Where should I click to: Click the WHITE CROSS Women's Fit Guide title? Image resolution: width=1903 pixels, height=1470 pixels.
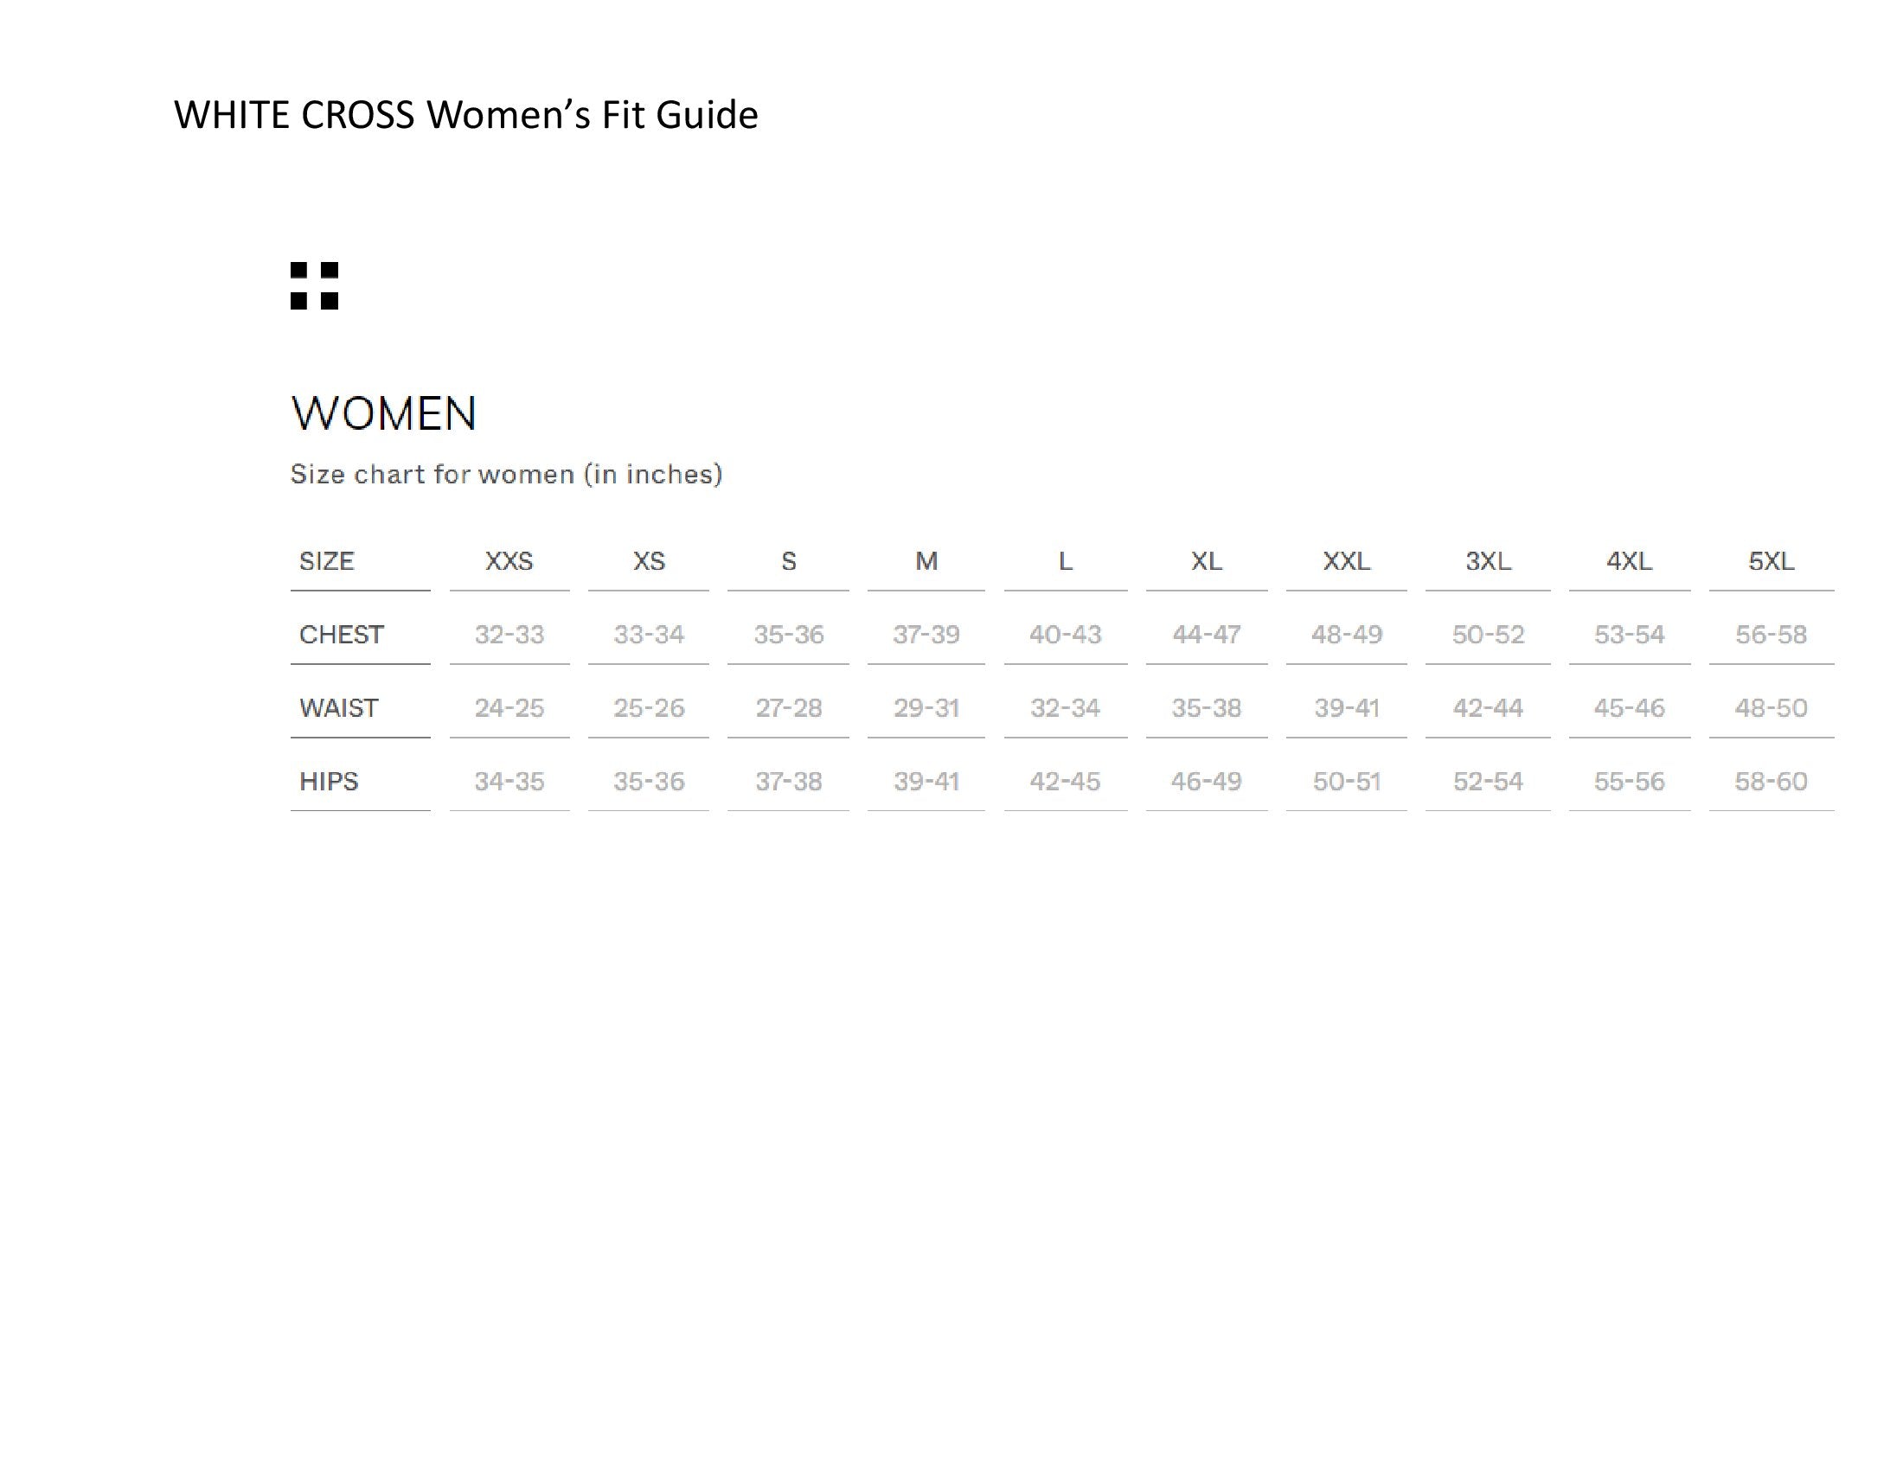click(x=466, y=115)
